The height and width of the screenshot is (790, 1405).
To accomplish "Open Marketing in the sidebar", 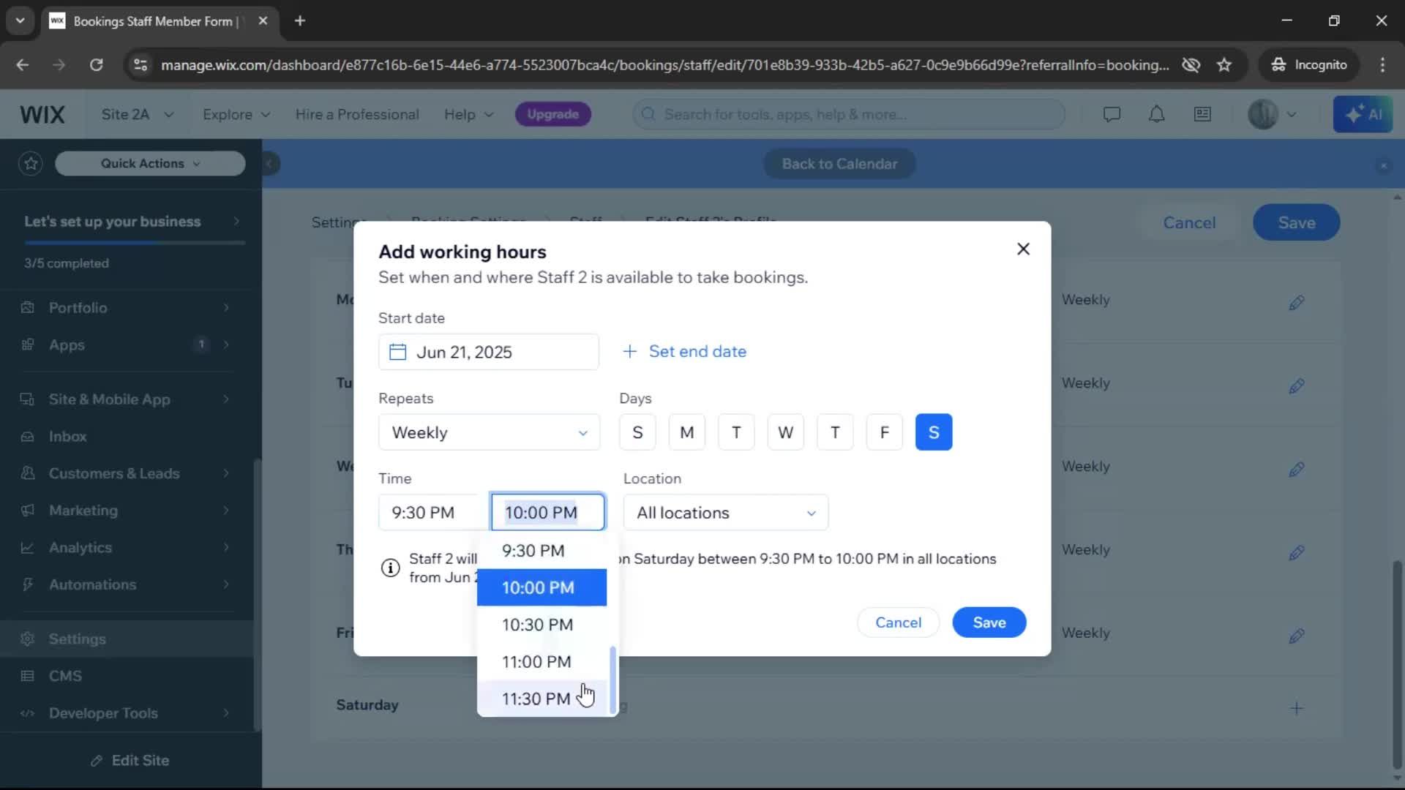I will (x=126, y=511).
